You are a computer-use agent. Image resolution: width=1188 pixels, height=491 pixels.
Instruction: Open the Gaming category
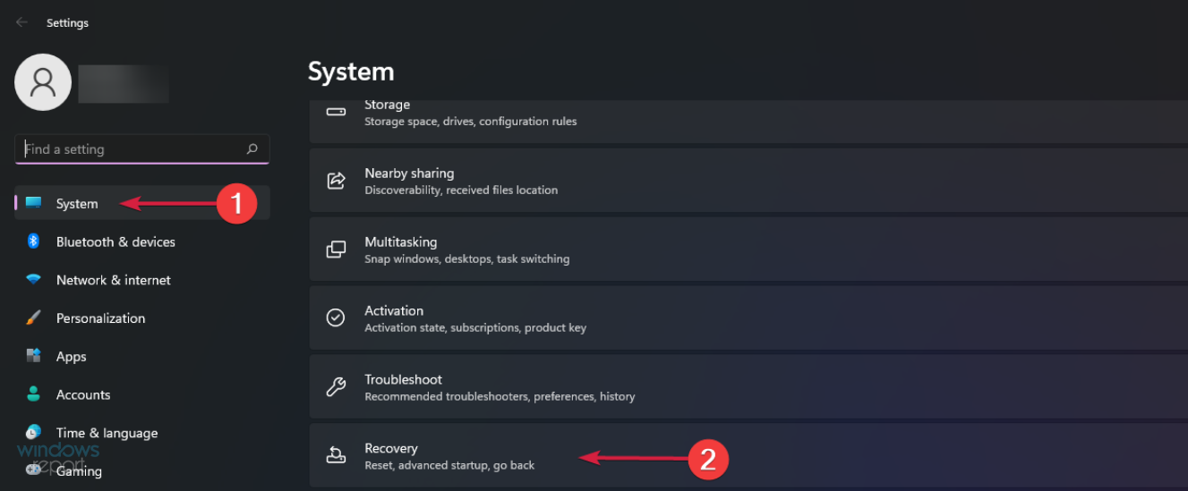tap(79, 471)
